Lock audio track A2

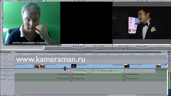click(x=11, y=75)
